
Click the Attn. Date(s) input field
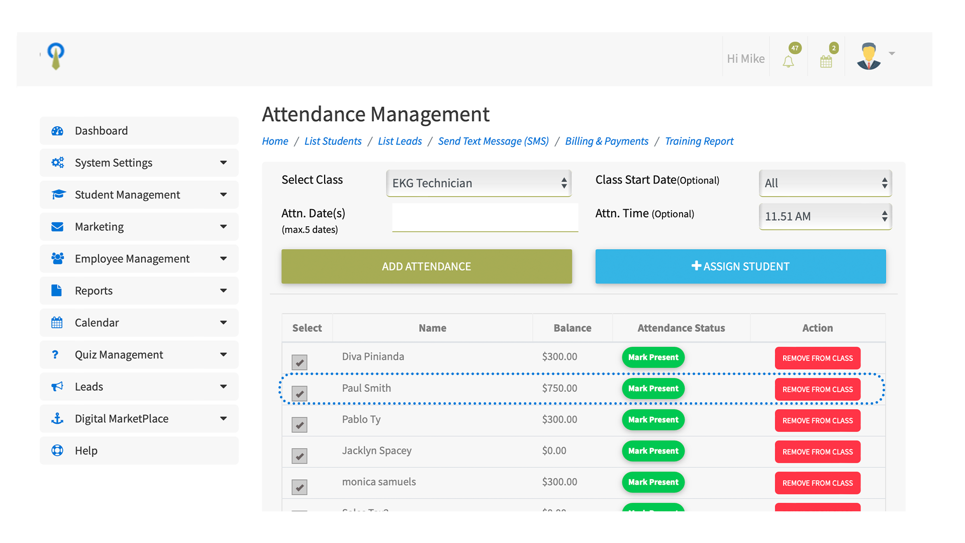click(485, 217)
